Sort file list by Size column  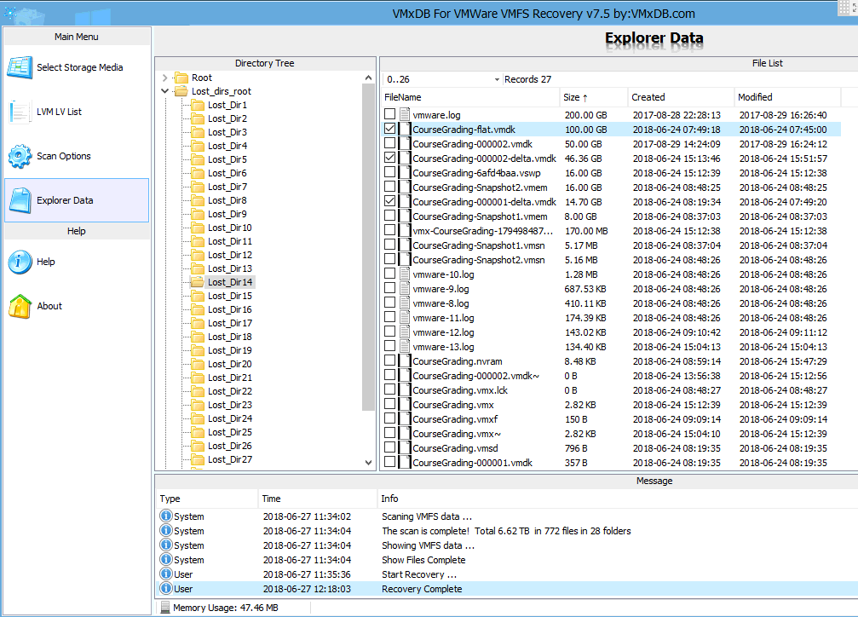click(x=594, y=97)
